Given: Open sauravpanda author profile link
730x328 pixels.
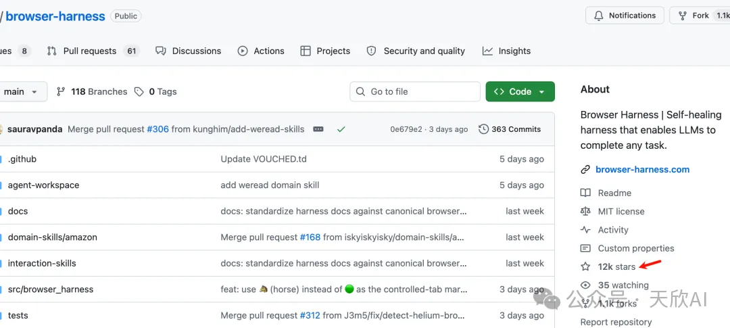Looking at the screenshot, I should (x=35, y=129).
